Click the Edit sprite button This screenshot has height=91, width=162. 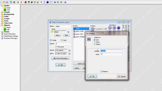(66, 35)
